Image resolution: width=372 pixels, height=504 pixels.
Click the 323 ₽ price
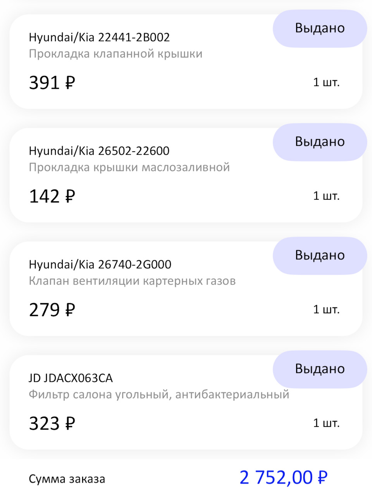point(52,423)
